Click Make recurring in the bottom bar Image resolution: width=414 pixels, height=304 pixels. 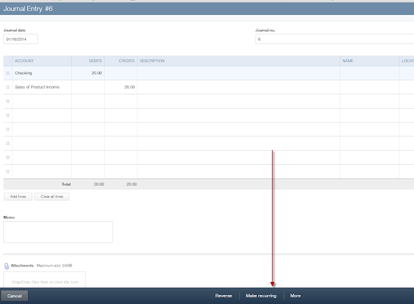(x=261, y=296)
